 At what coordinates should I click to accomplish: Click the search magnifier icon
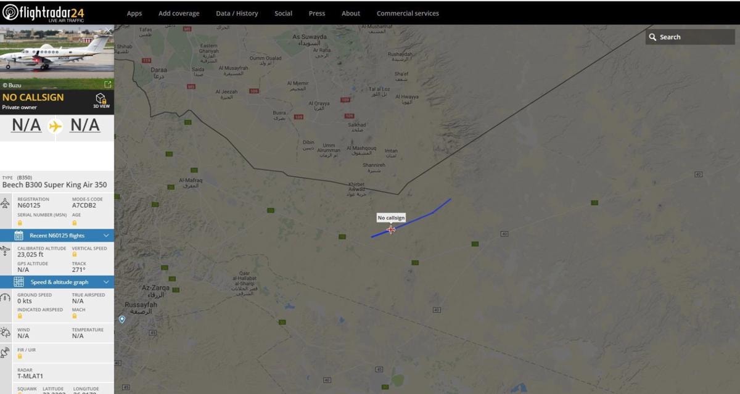coord(652,37)
